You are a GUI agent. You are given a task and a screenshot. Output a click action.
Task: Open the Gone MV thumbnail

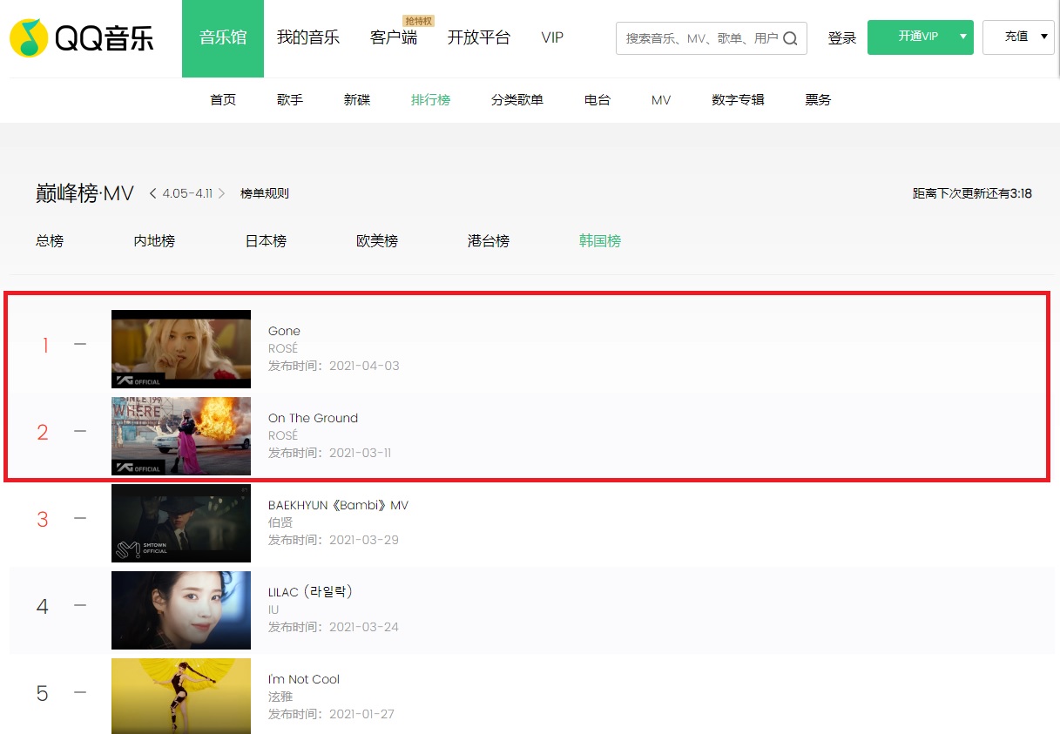181,349
